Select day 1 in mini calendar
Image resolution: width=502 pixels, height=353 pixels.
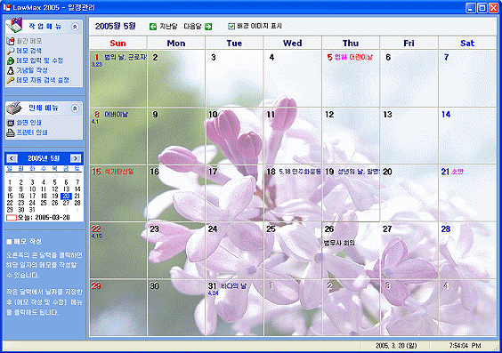point(10,182)
